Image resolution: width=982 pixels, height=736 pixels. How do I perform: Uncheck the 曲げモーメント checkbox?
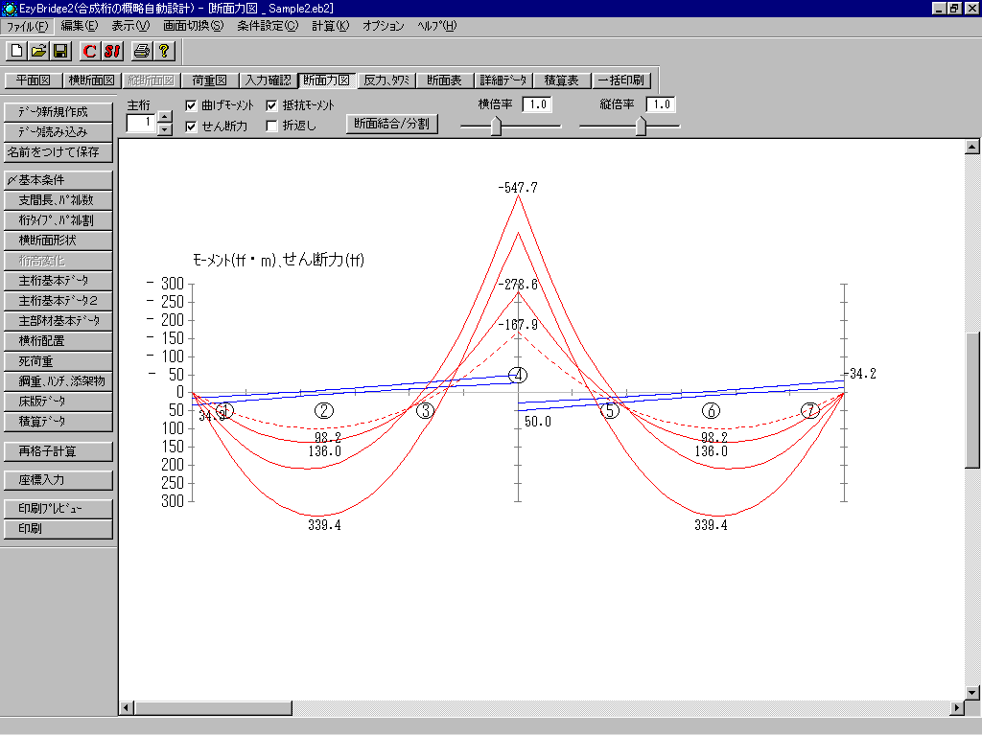pyautogui.click(x=191, y=105)
